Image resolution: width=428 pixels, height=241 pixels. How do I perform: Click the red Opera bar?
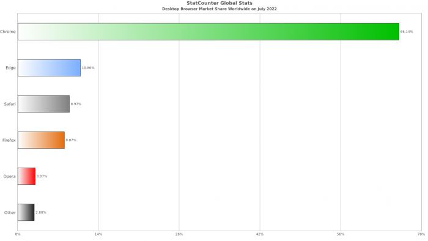pos(27,176)
